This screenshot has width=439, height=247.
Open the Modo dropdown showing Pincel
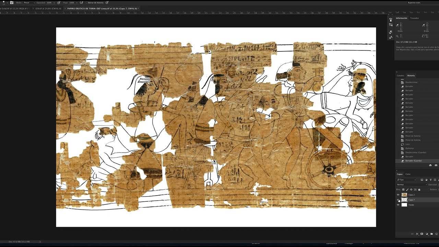(x=29, y=3)
